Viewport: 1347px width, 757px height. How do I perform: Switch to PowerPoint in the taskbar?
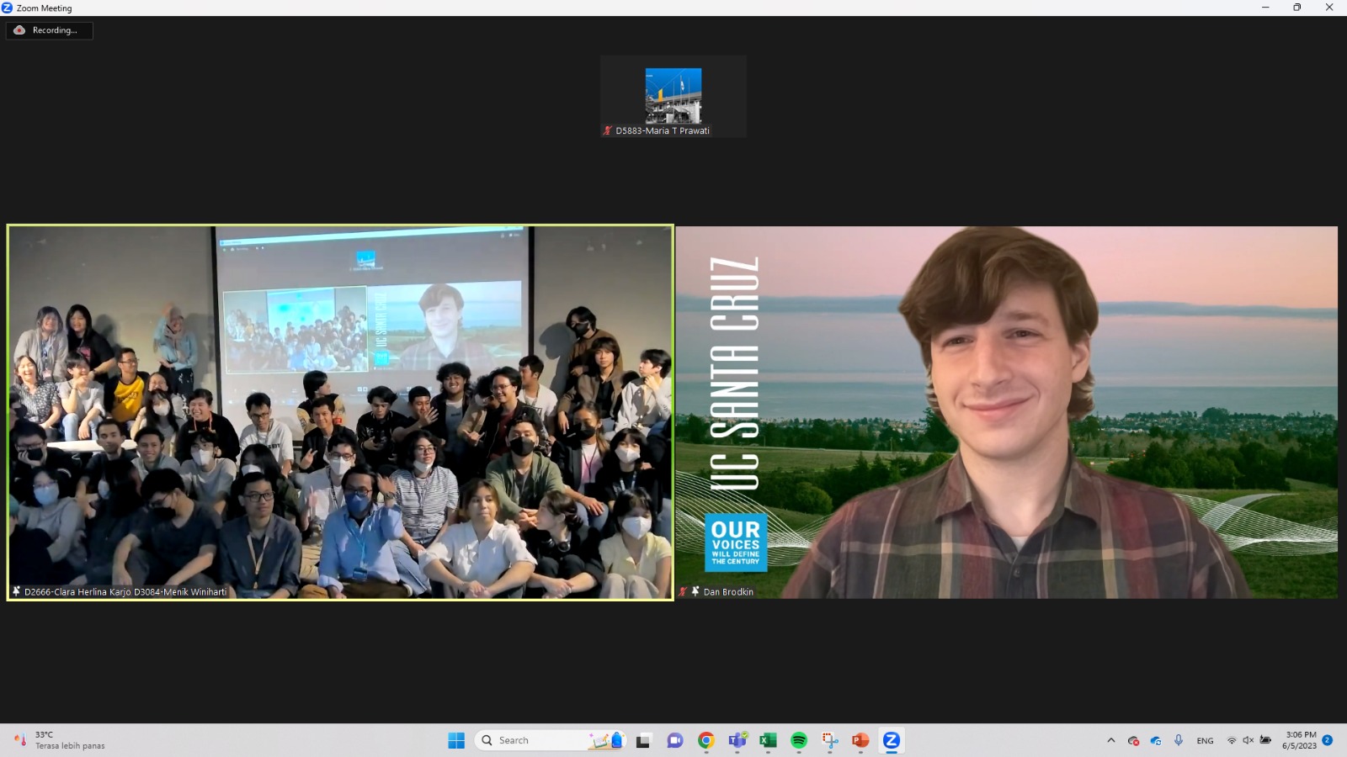(860, 740)
